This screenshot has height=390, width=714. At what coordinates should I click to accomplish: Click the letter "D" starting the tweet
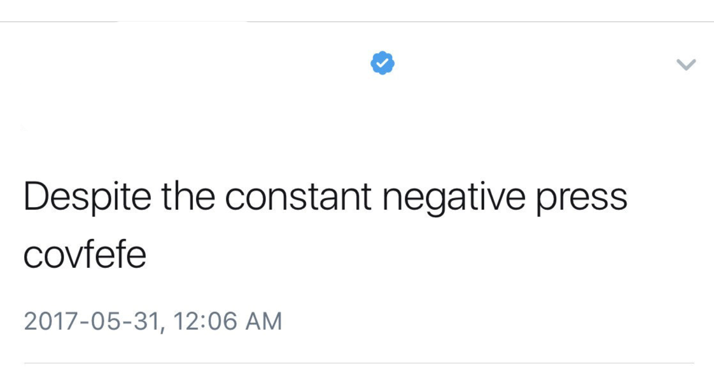[35, 197]
